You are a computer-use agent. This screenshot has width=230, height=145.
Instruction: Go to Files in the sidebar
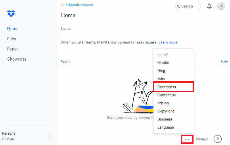tap(11, 39)
